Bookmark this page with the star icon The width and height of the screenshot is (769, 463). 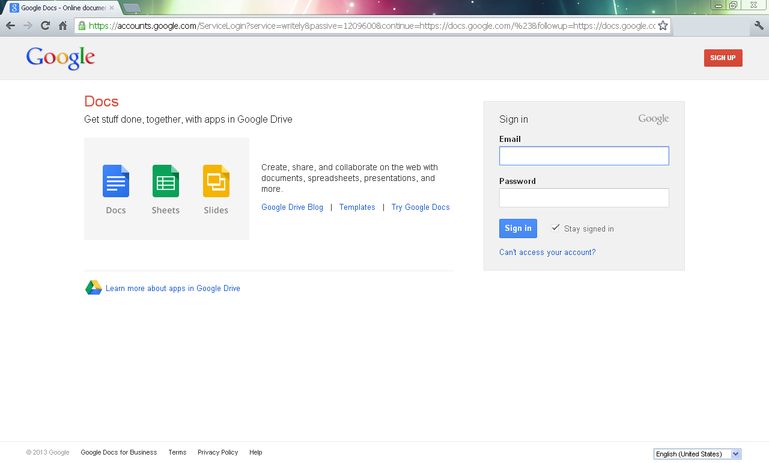tap(663, 26)
